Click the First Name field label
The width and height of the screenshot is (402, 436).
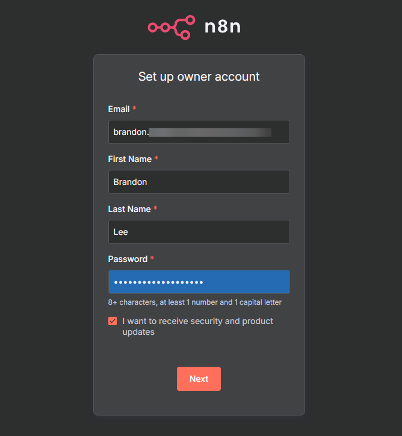[x=129, y=159]
